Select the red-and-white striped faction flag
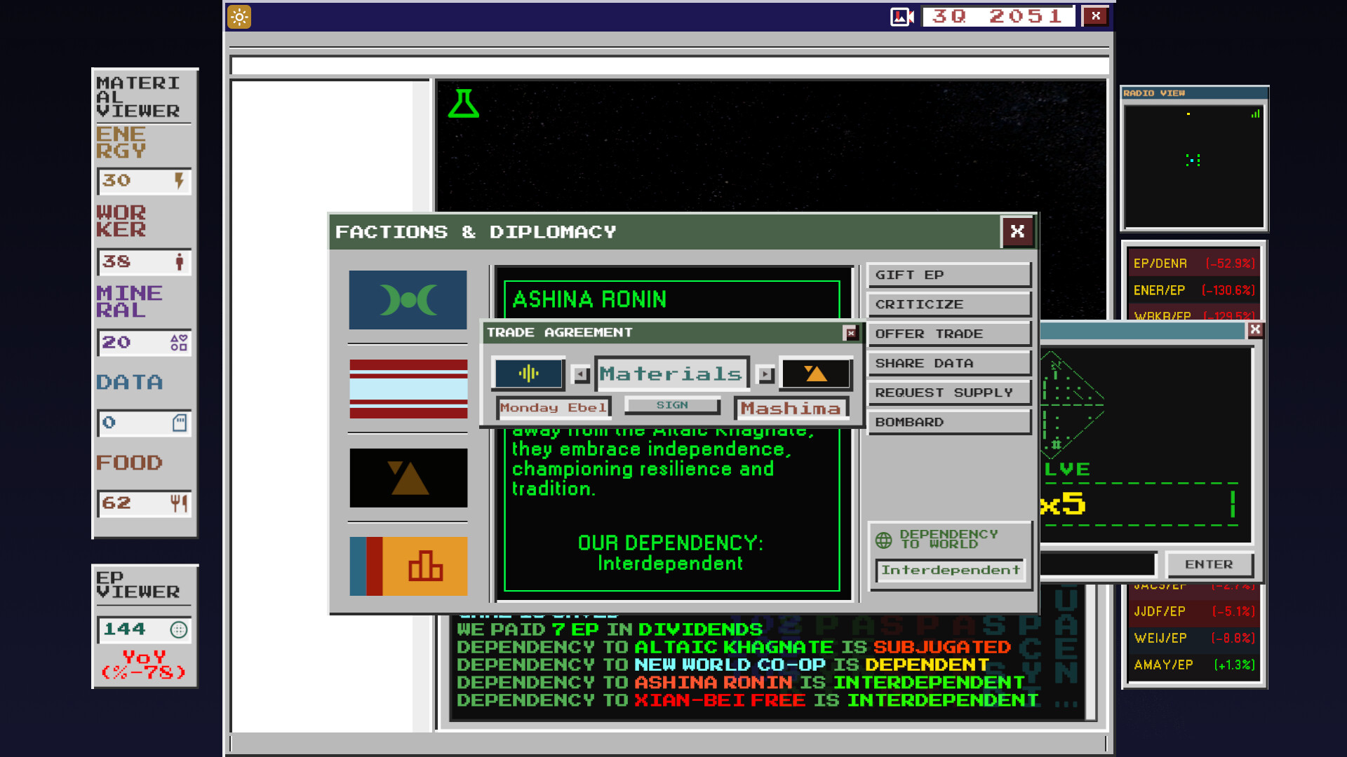Viewport: 1347px width, 757px height. (408, 390)
